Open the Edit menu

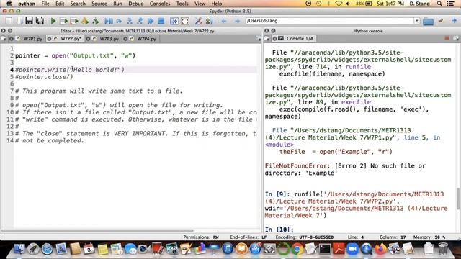(x=60, y=4)
